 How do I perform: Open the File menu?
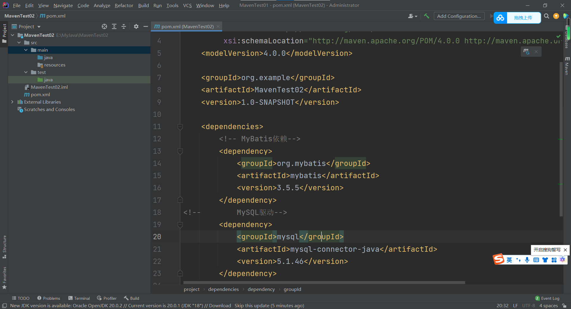pos(17,5)
